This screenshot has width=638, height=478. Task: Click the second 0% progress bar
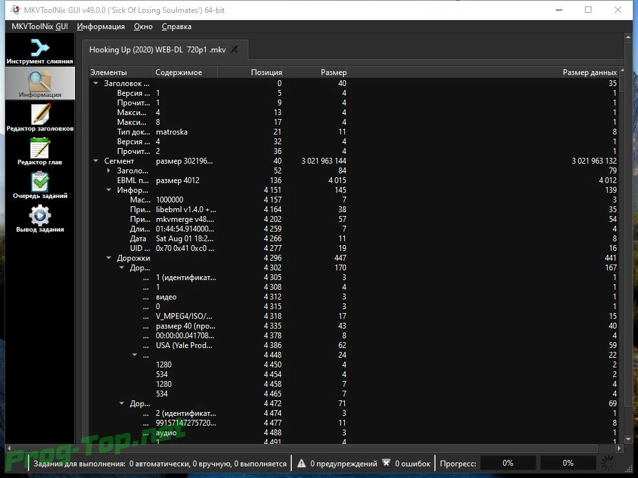[x=568, y=463]
